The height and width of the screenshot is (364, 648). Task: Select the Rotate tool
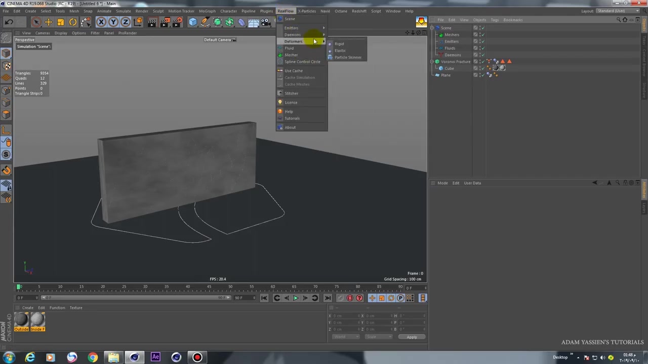[x=73, y=22]
